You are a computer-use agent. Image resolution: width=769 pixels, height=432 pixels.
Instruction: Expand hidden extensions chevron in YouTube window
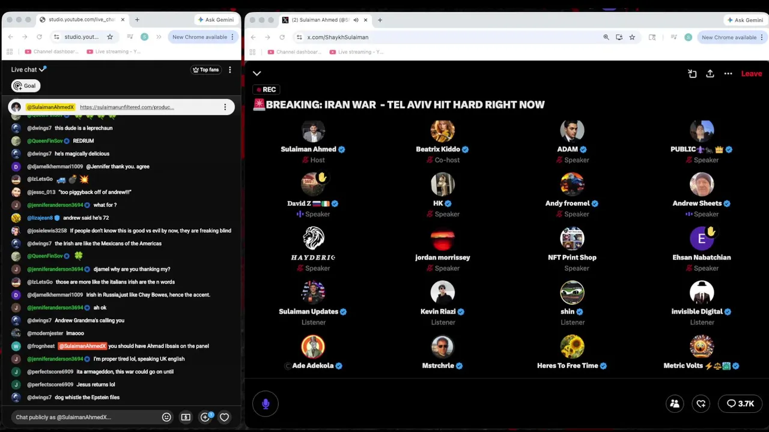tap(159, 37)
